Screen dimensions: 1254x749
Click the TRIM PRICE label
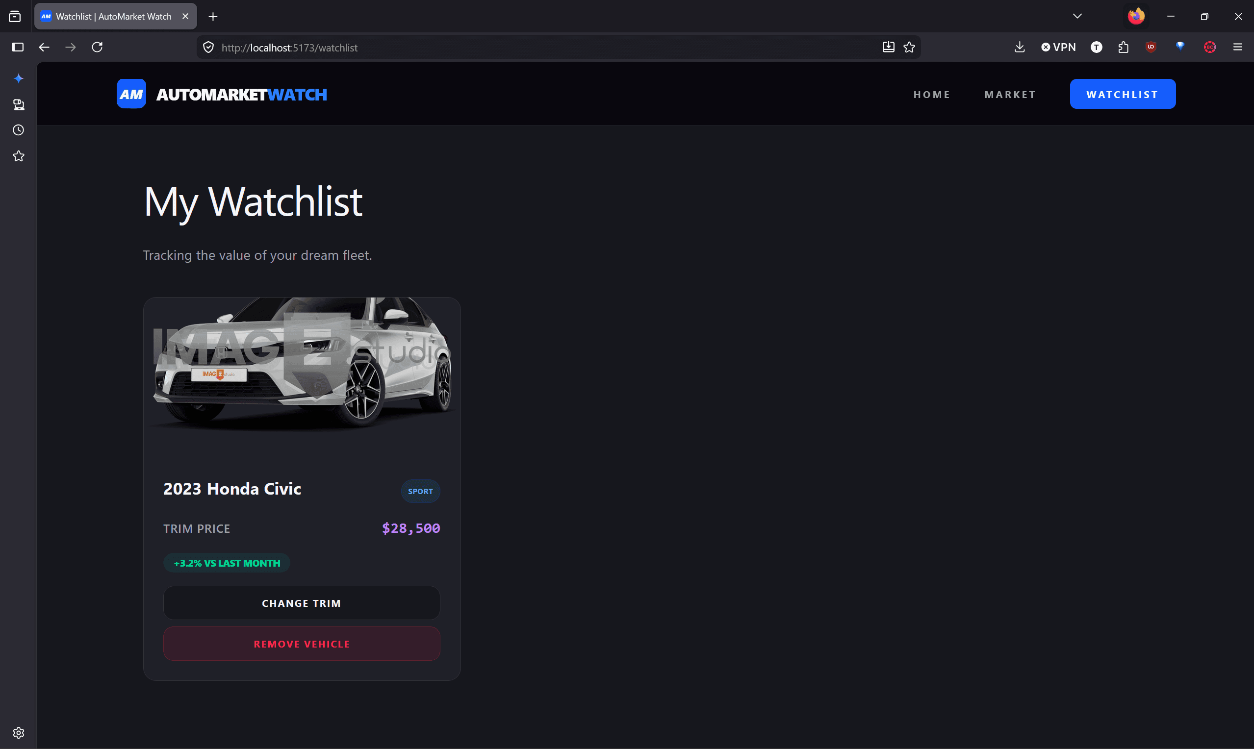pos(196,528)
